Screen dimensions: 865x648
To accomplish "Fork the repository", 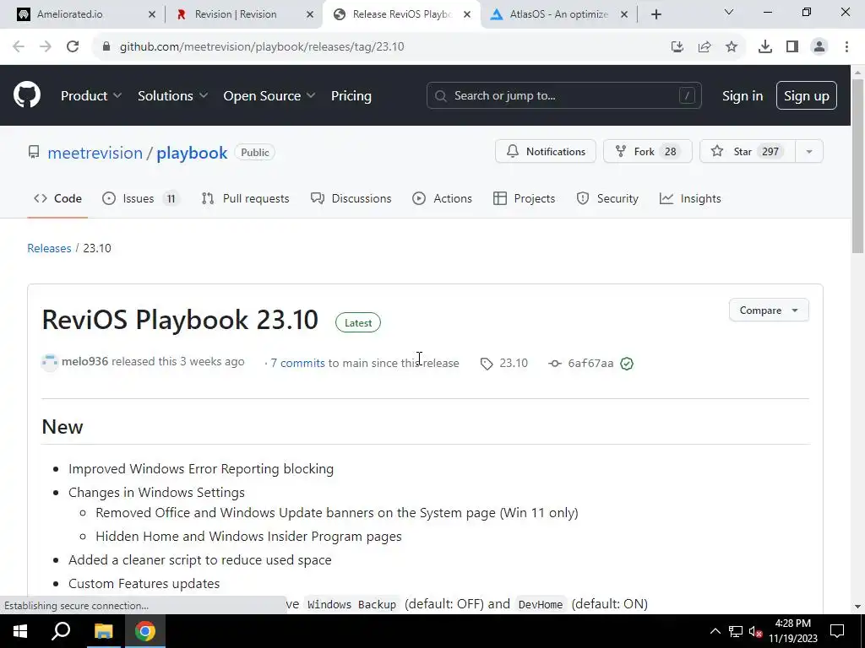I will click(648, 152).
